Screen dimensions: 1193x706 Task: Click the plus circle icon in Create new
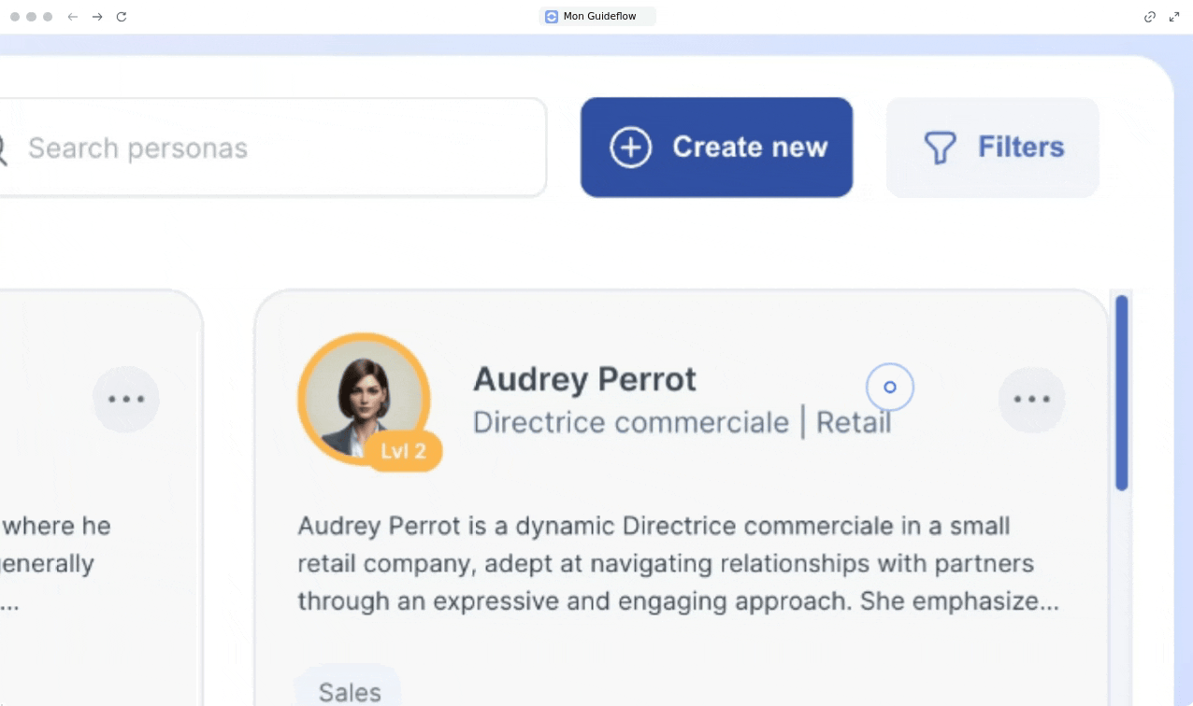tap(630, 148)
